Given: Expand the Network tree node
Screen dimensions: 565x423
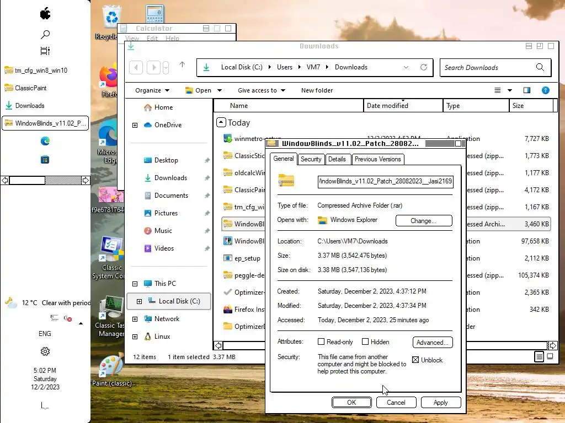Looking at the screenshot, I should coord(135,319).
